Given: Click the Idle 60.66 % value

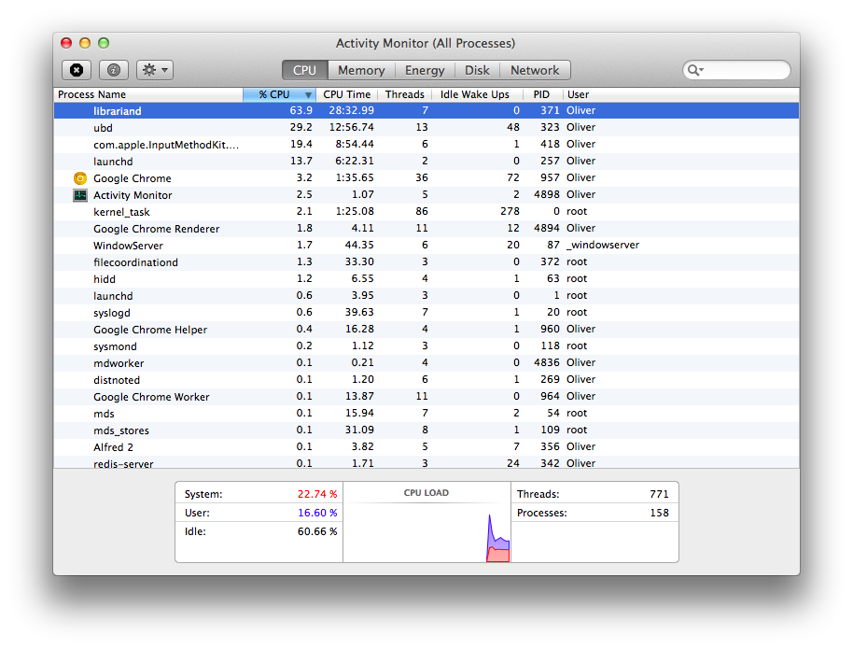Looking at the screenshot, I should click(x=317, y=530).
